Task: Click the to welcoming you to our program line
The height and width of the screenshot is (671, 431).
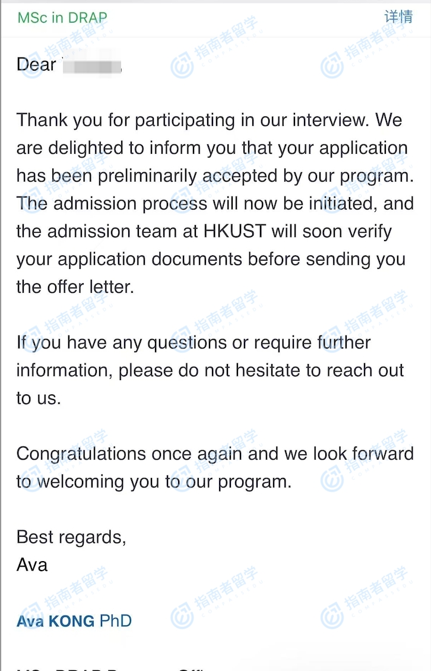Action: (x=154, y=481)
